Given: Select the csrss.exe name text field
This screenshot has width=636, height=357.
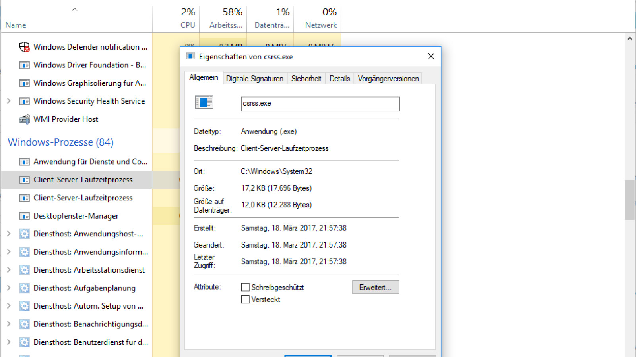Looking at the screenshot, I should (x=320, y=104).
